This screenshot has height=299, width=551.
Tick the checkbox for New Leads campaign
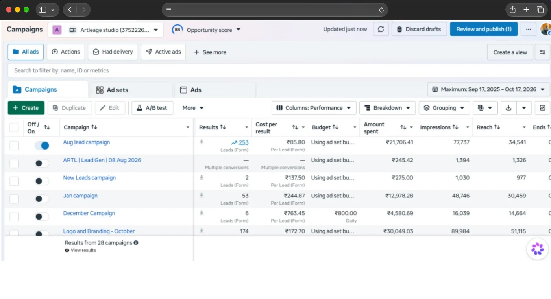click(14, 181)
